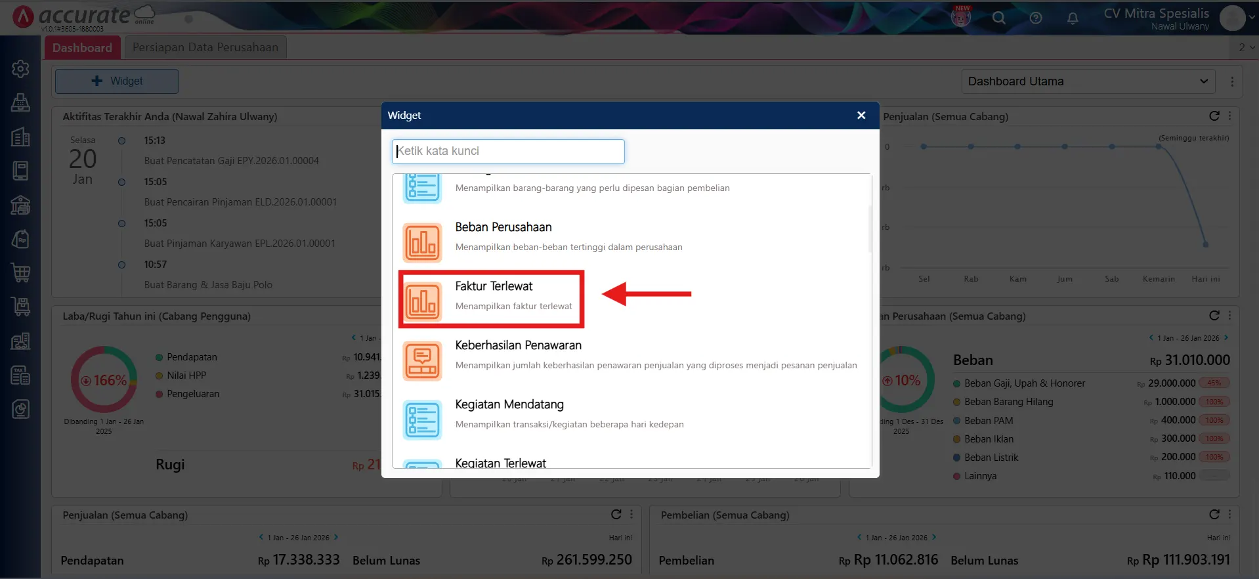Choose the Beban Perusahaan widget title
Screen dimensions: 1259x579
(x=503, y=227)
